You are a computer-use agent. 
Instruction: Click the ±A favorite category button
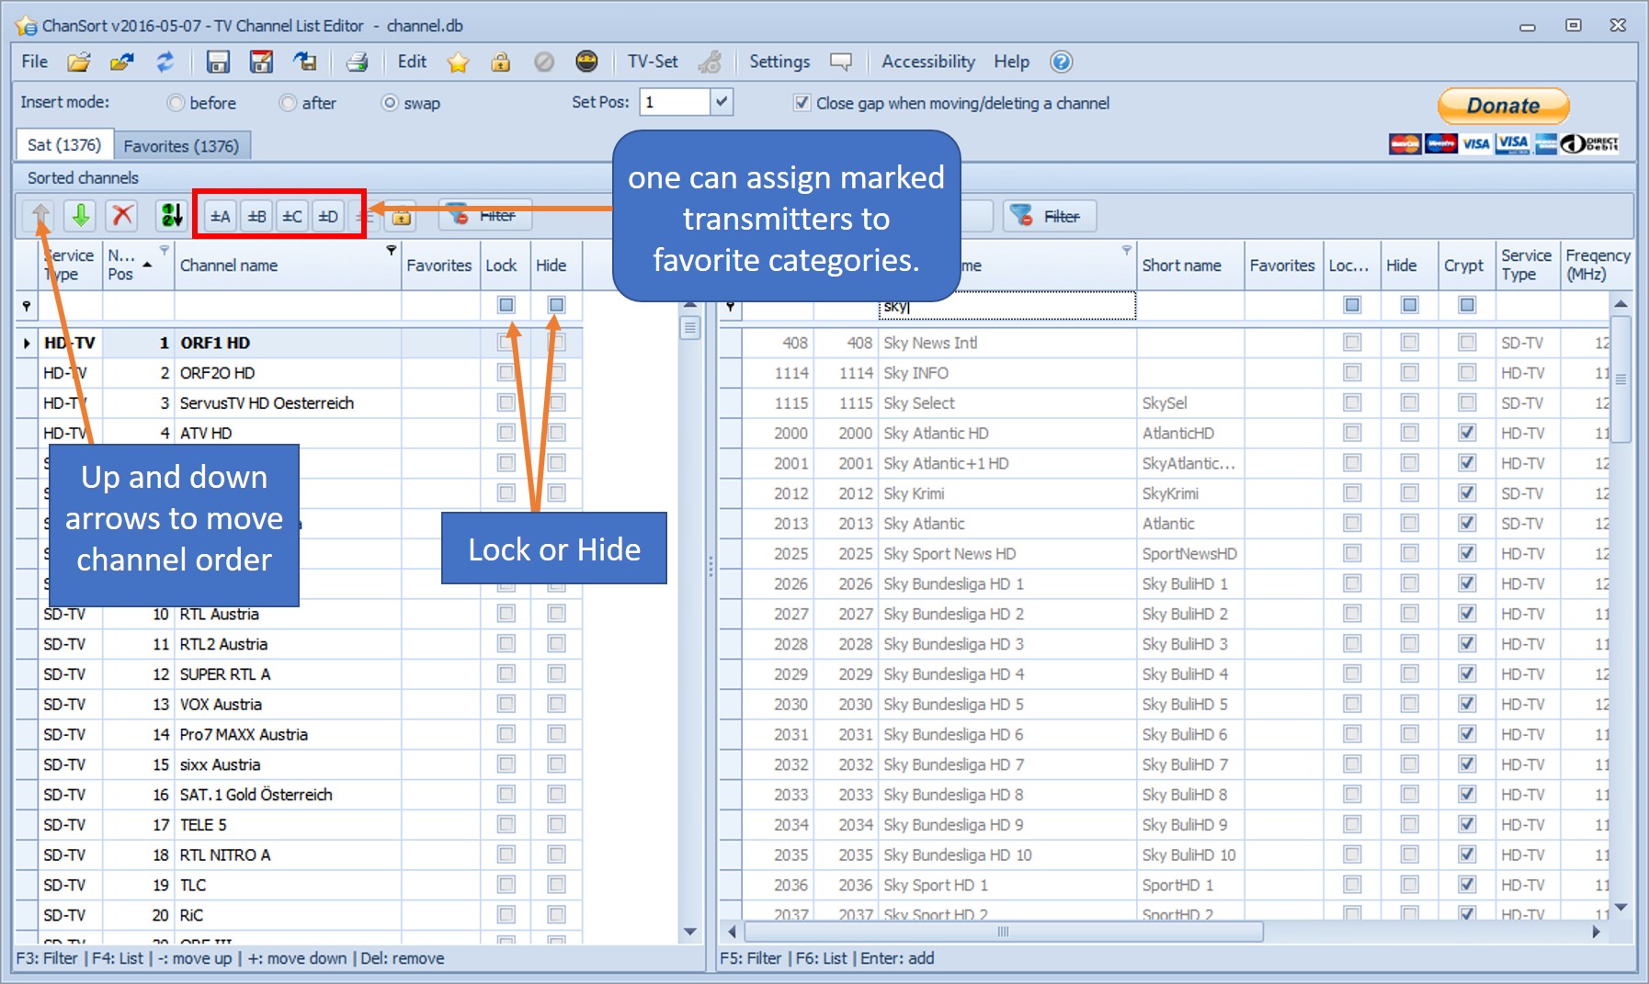[220, 216]
